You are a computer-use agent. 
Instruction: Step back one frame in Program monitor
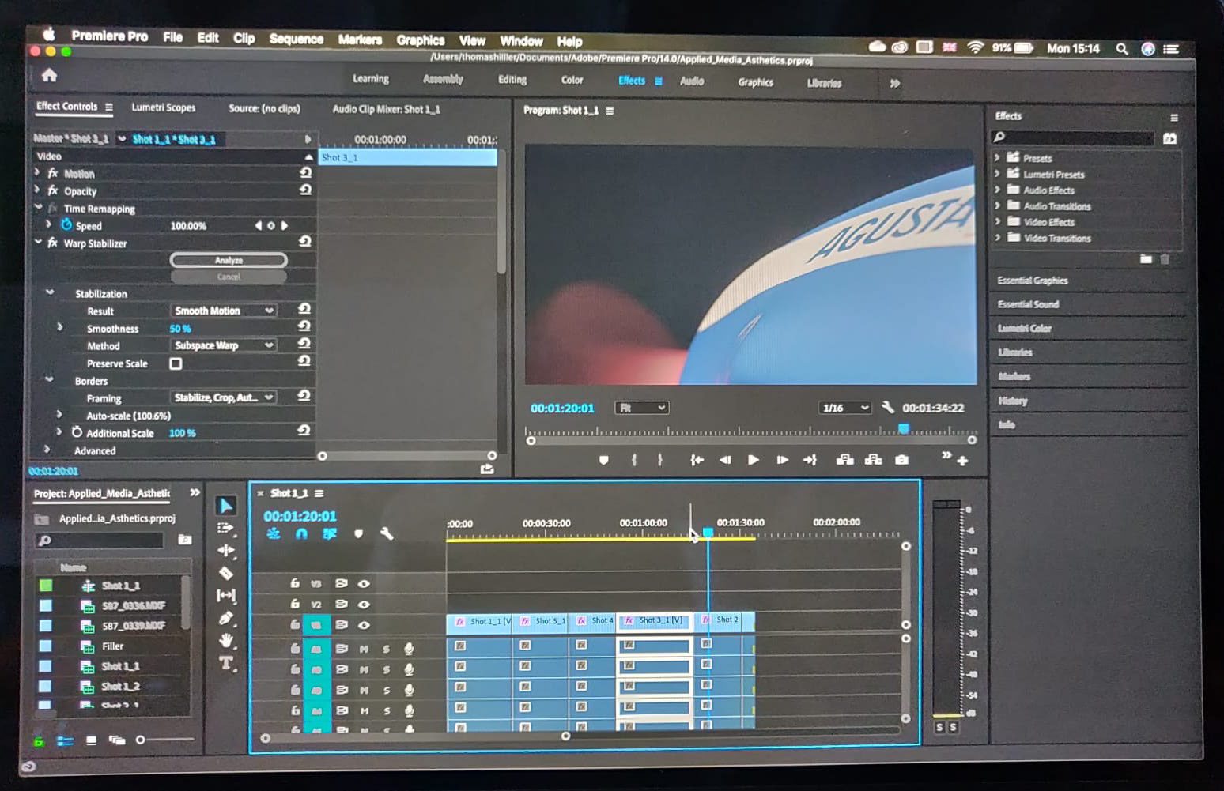(724, 460)
